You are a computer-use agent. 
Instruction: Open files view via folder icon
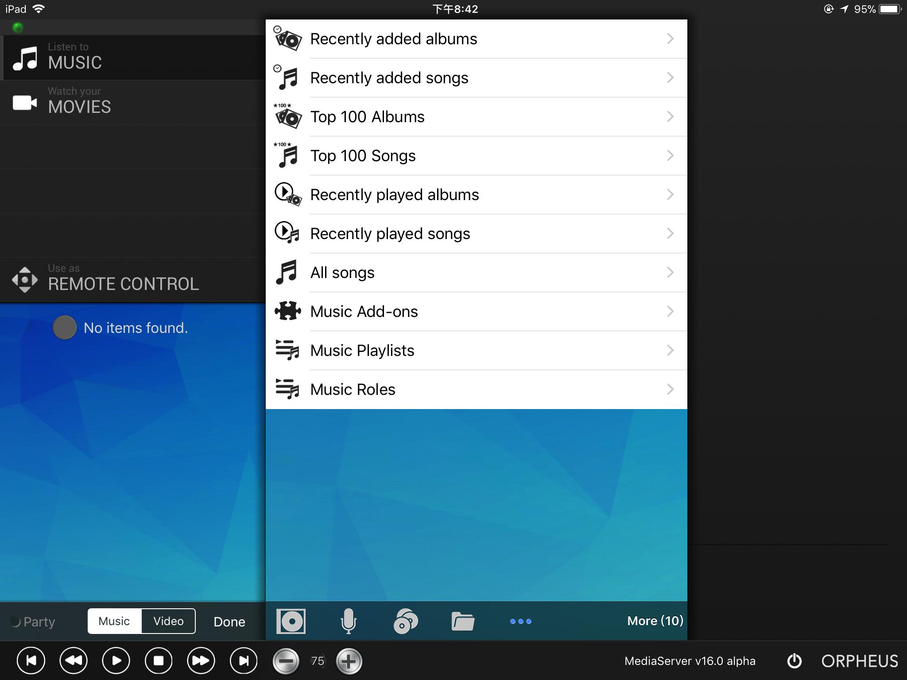(463, 621)
